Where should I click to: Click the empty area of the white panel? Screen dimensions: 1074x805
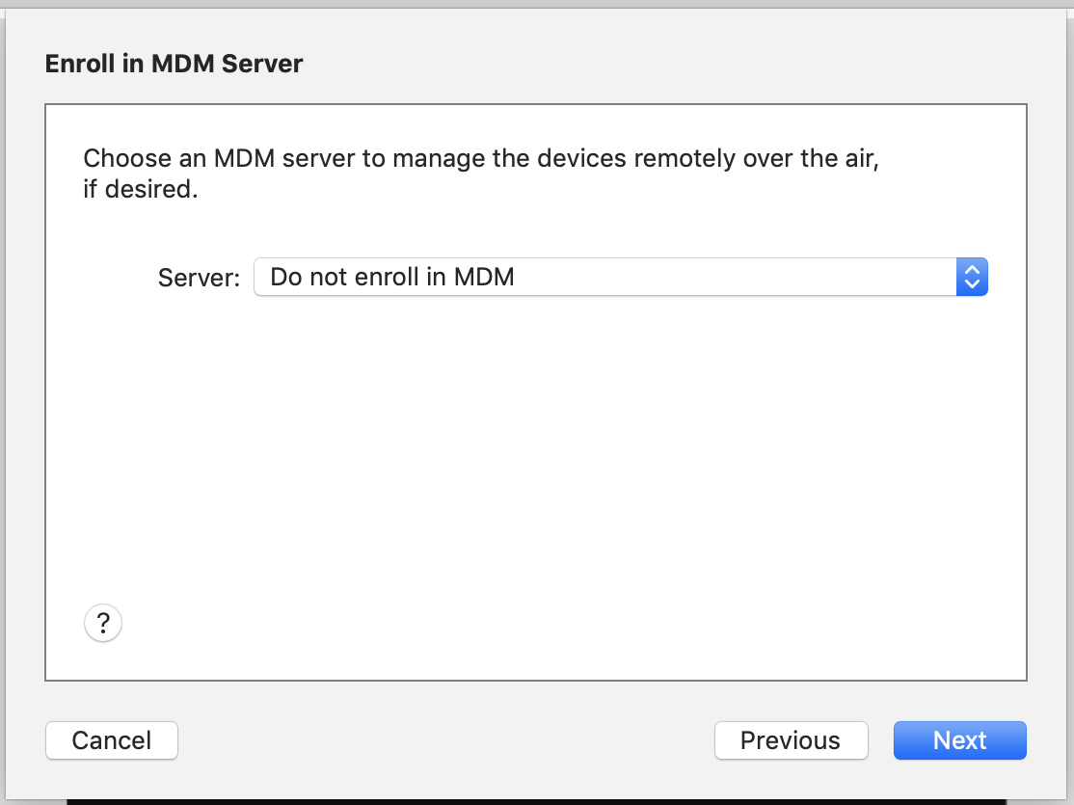click(x=535, y=463)
